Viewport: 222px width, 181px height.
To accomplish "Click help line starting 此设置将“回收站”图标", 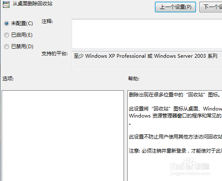I will [x=175, y=109].
